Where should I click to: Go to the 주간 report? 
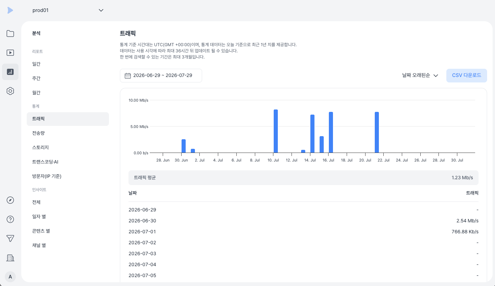68,78
